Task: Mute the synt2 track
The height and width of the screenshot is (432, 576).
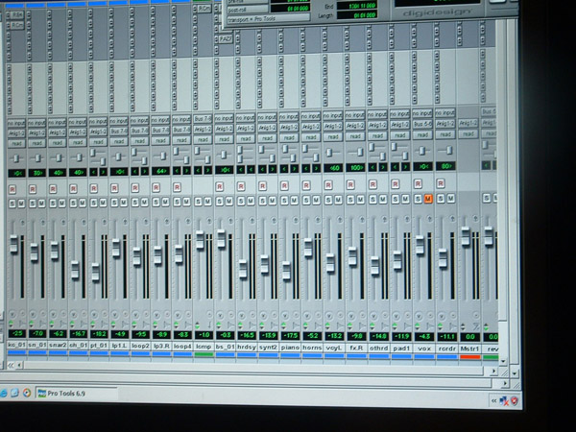Action: coord(273,201)
